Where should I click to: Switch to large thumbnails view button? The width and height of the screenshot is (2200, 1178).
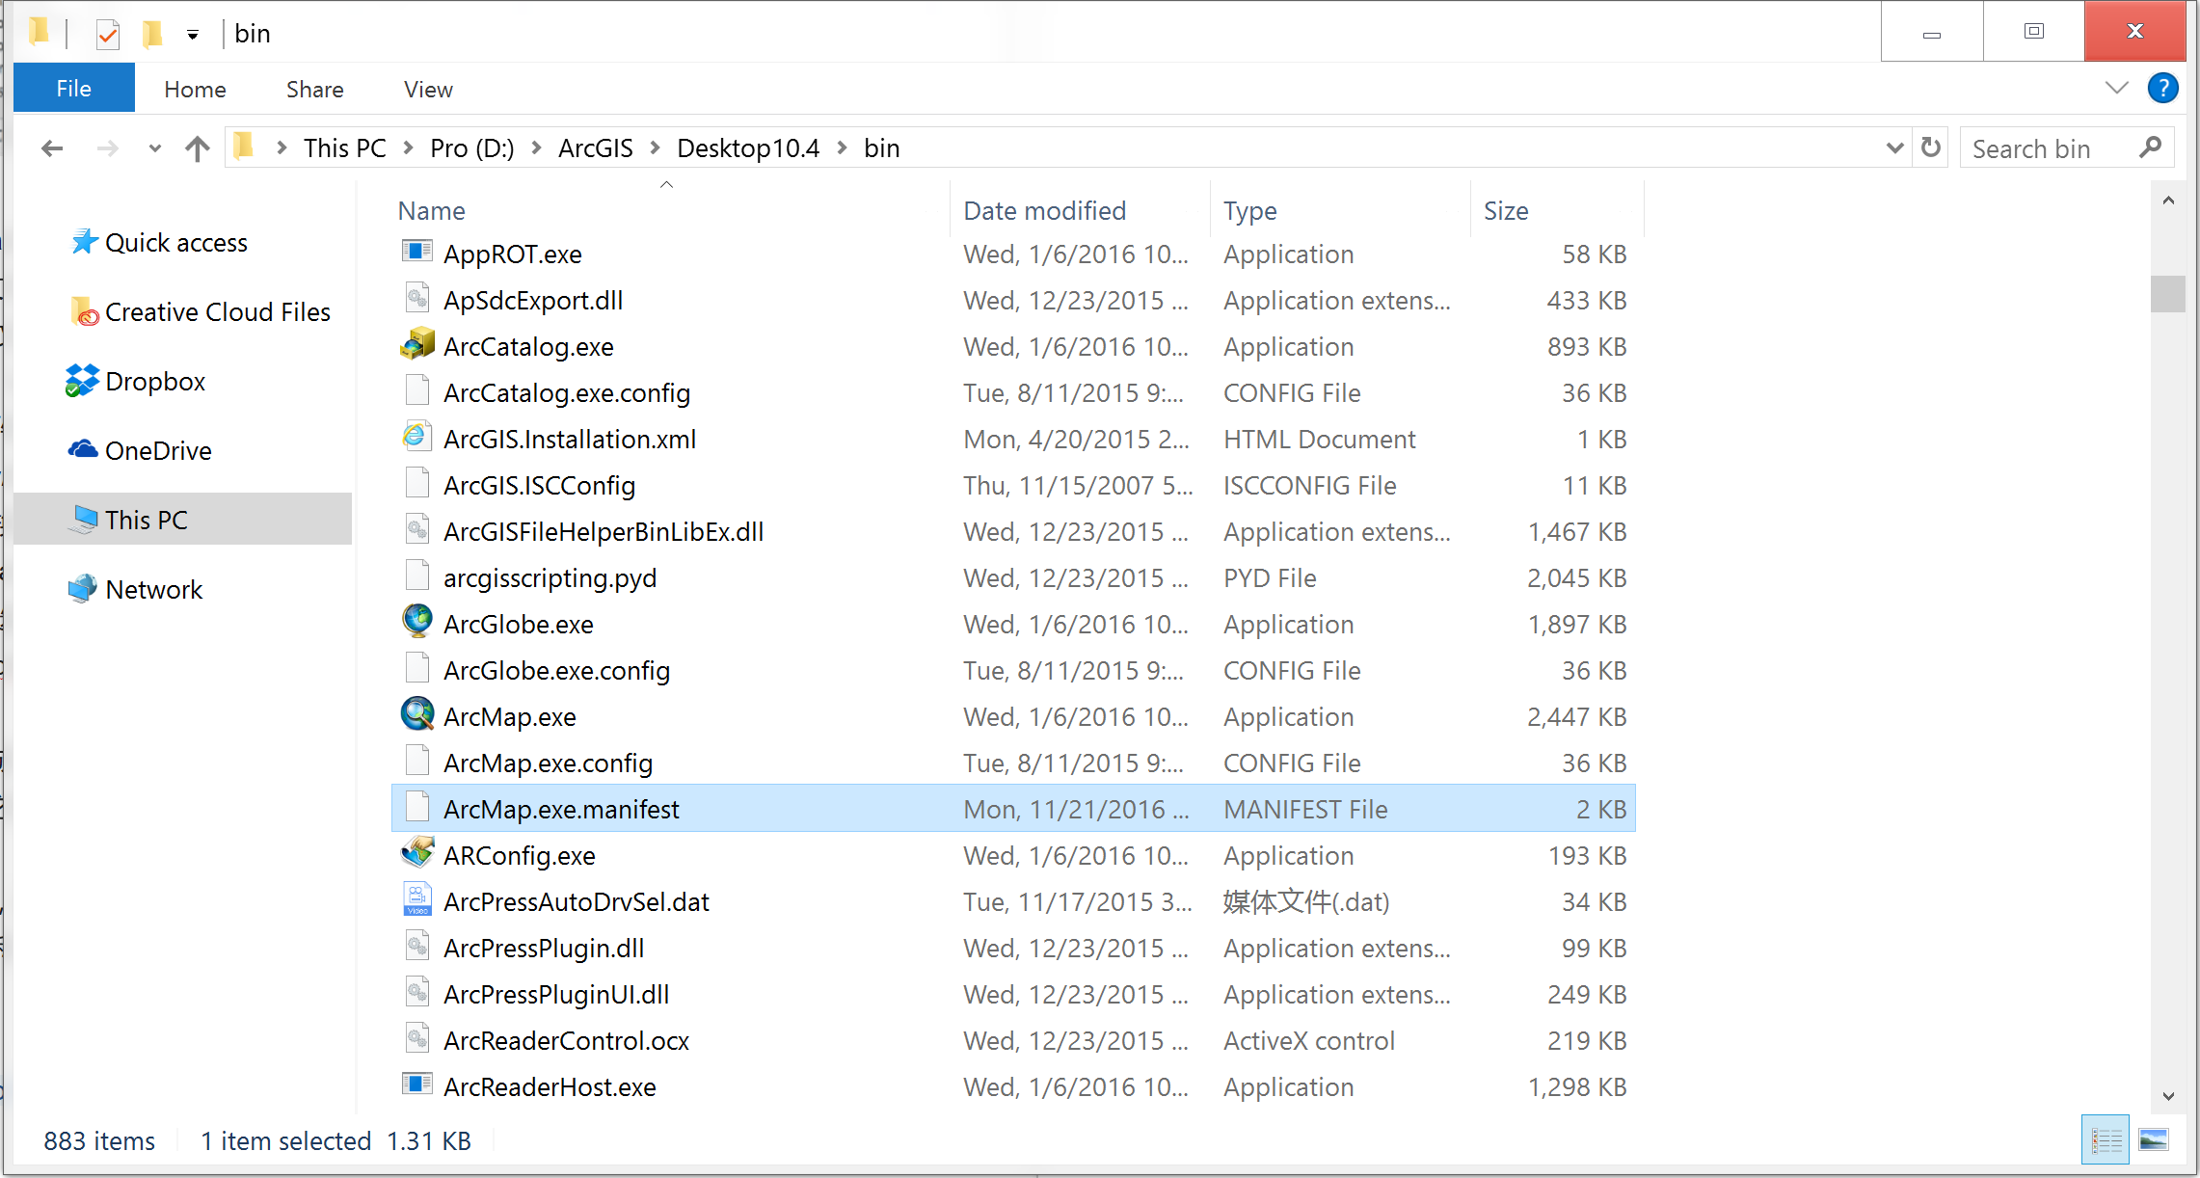click(x=2153, y=1140)
